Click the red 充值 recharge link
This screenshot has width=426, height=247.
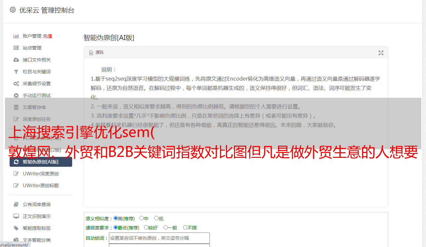[47, 36]
